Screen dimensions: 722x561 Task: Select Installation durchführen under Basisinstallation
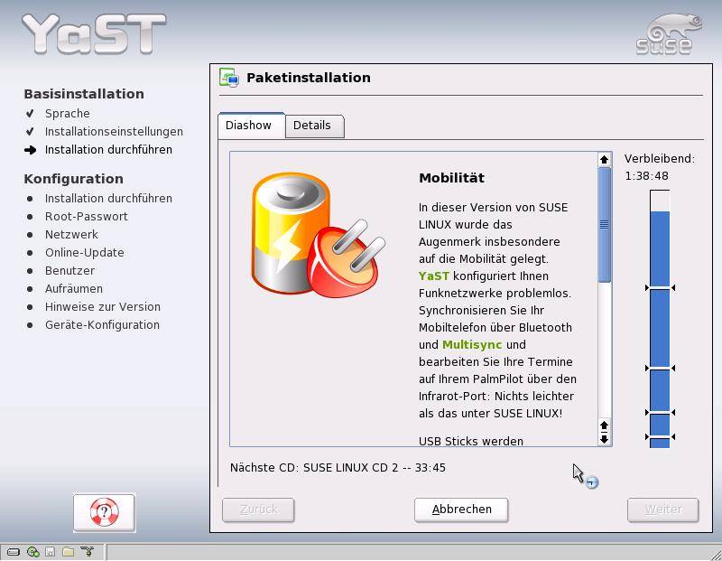click(108, 150)
